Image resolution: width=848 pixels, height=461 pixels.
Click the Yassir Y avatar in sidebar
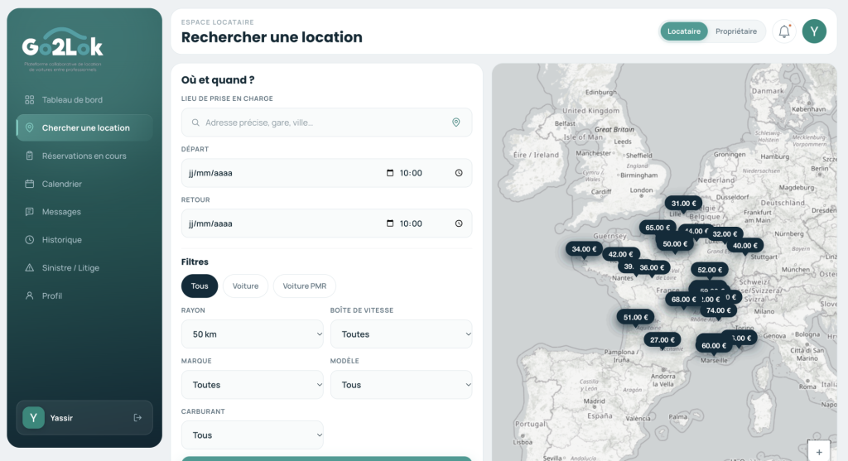pyautogui.click(x=33, y=418)
